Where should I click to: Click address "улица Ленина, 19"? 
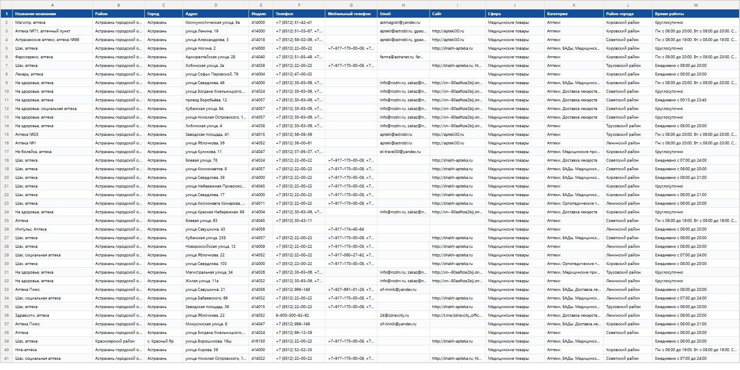tap(216, 31)
